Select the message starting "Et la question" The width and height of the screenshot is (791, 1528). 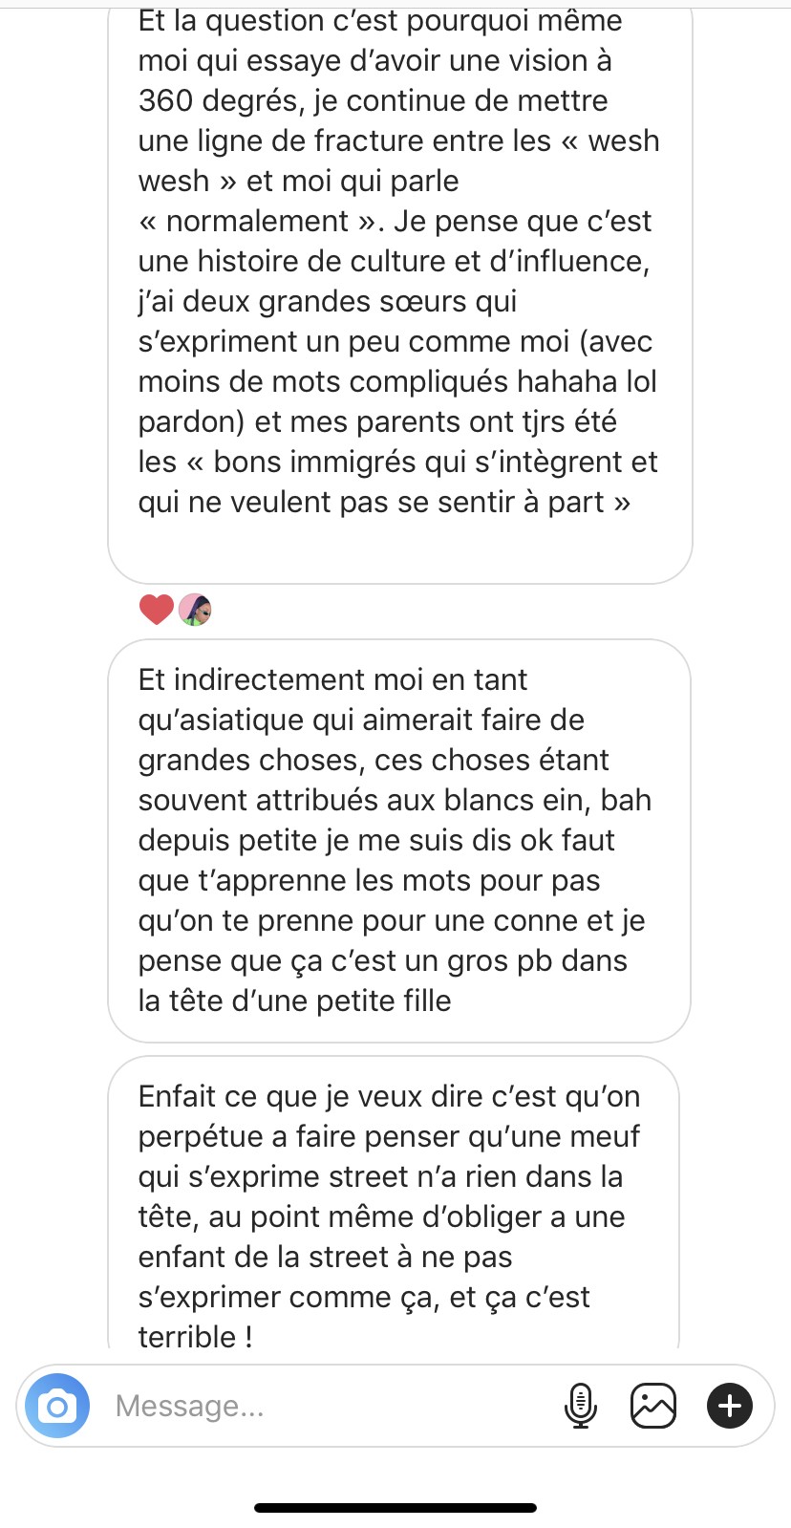(399, 287)
